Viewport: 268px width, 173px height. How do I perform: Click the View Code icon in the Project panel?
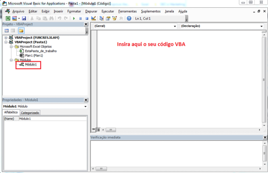click(6, 31)
